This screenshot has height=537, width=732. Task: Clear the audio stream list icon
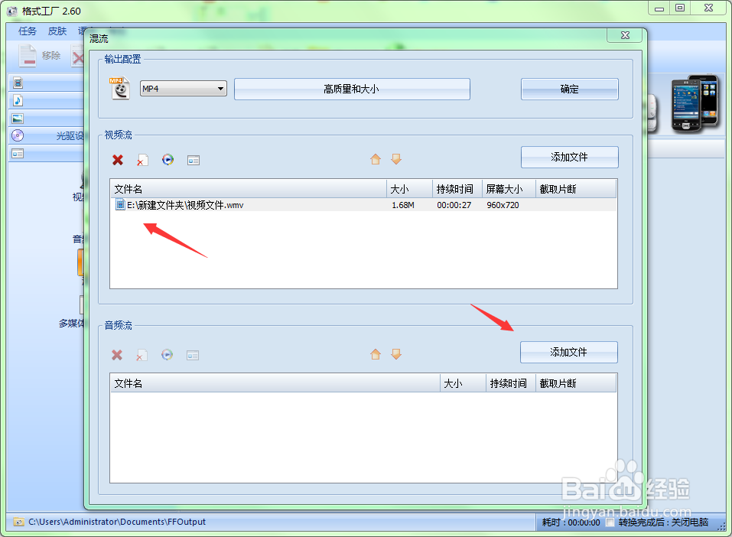pyautogui.click(x=142, y=356)
